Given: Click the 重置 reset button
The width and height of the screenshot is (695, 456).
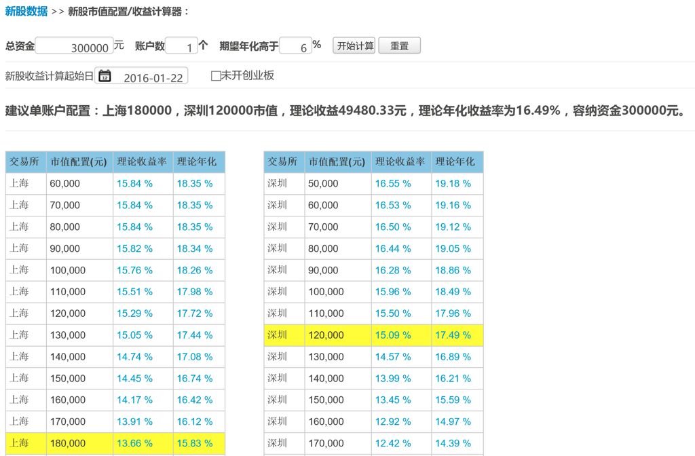Looking at the screenshot, I should pyautogui.click(x=399, y=45).
